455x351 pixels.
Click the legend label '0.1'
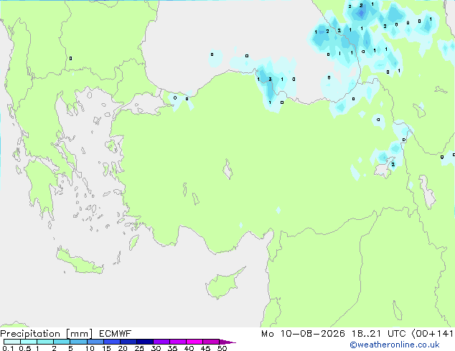point(8,348)
